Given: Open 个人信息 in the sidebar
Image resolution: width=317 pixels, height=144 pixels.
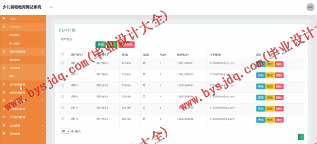Looking at the screenshot, I should pos(14,43).
